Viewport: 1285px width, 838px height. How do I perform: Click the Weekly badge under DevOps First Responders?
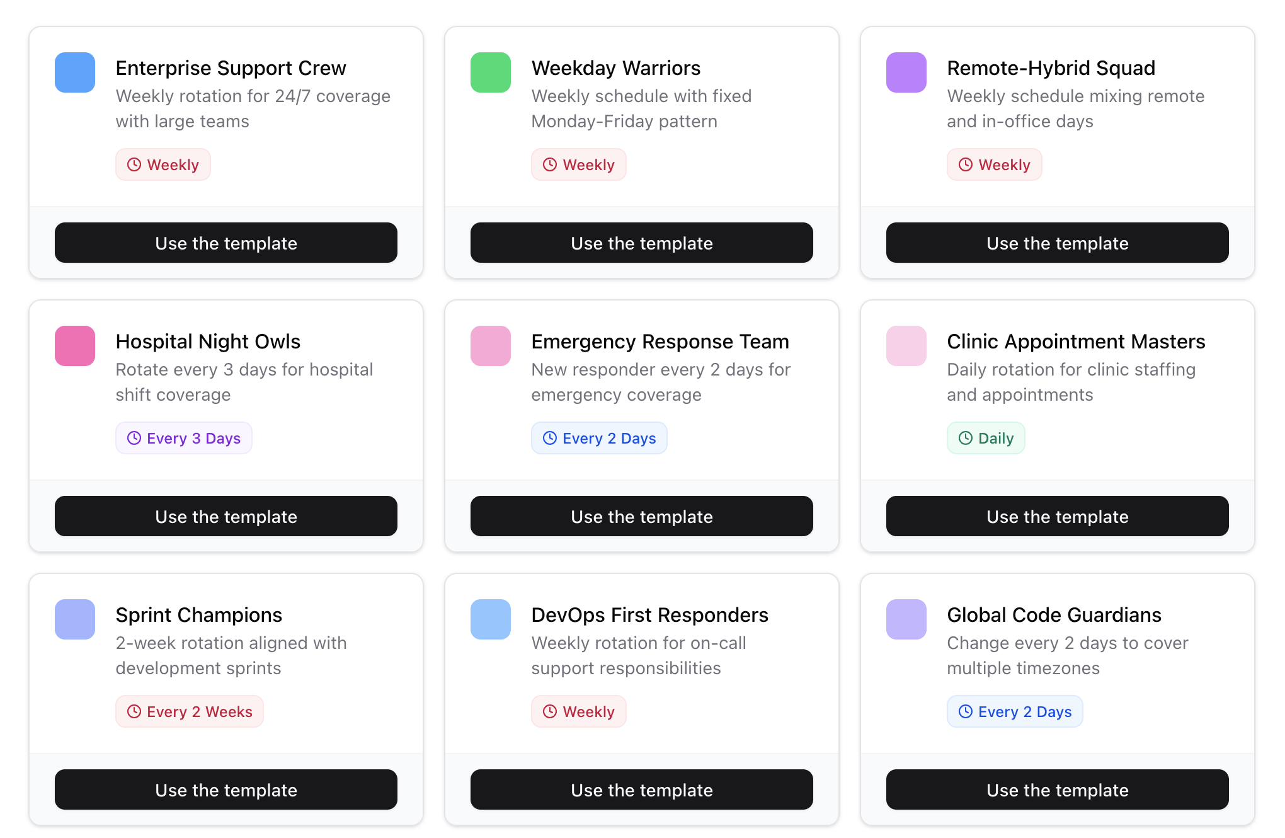(579, 711)
